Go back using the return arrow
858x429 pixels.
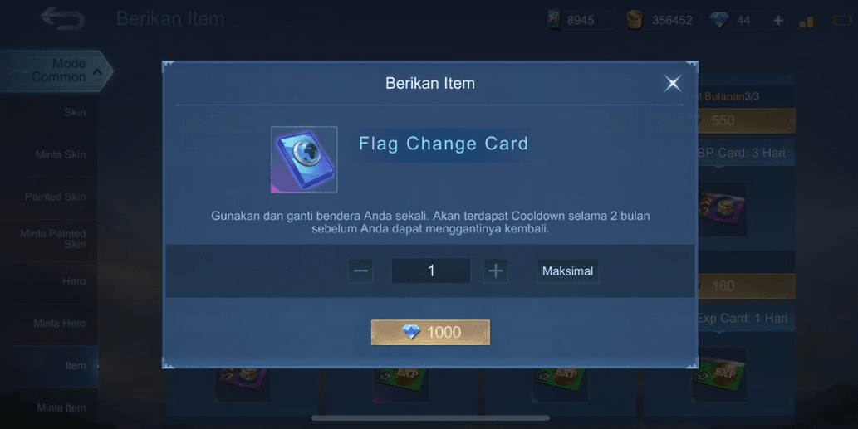(x=61, y=18)
